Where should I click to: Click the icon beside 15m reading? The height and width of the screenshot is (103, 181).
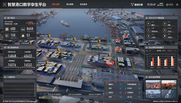pos(165,30)
